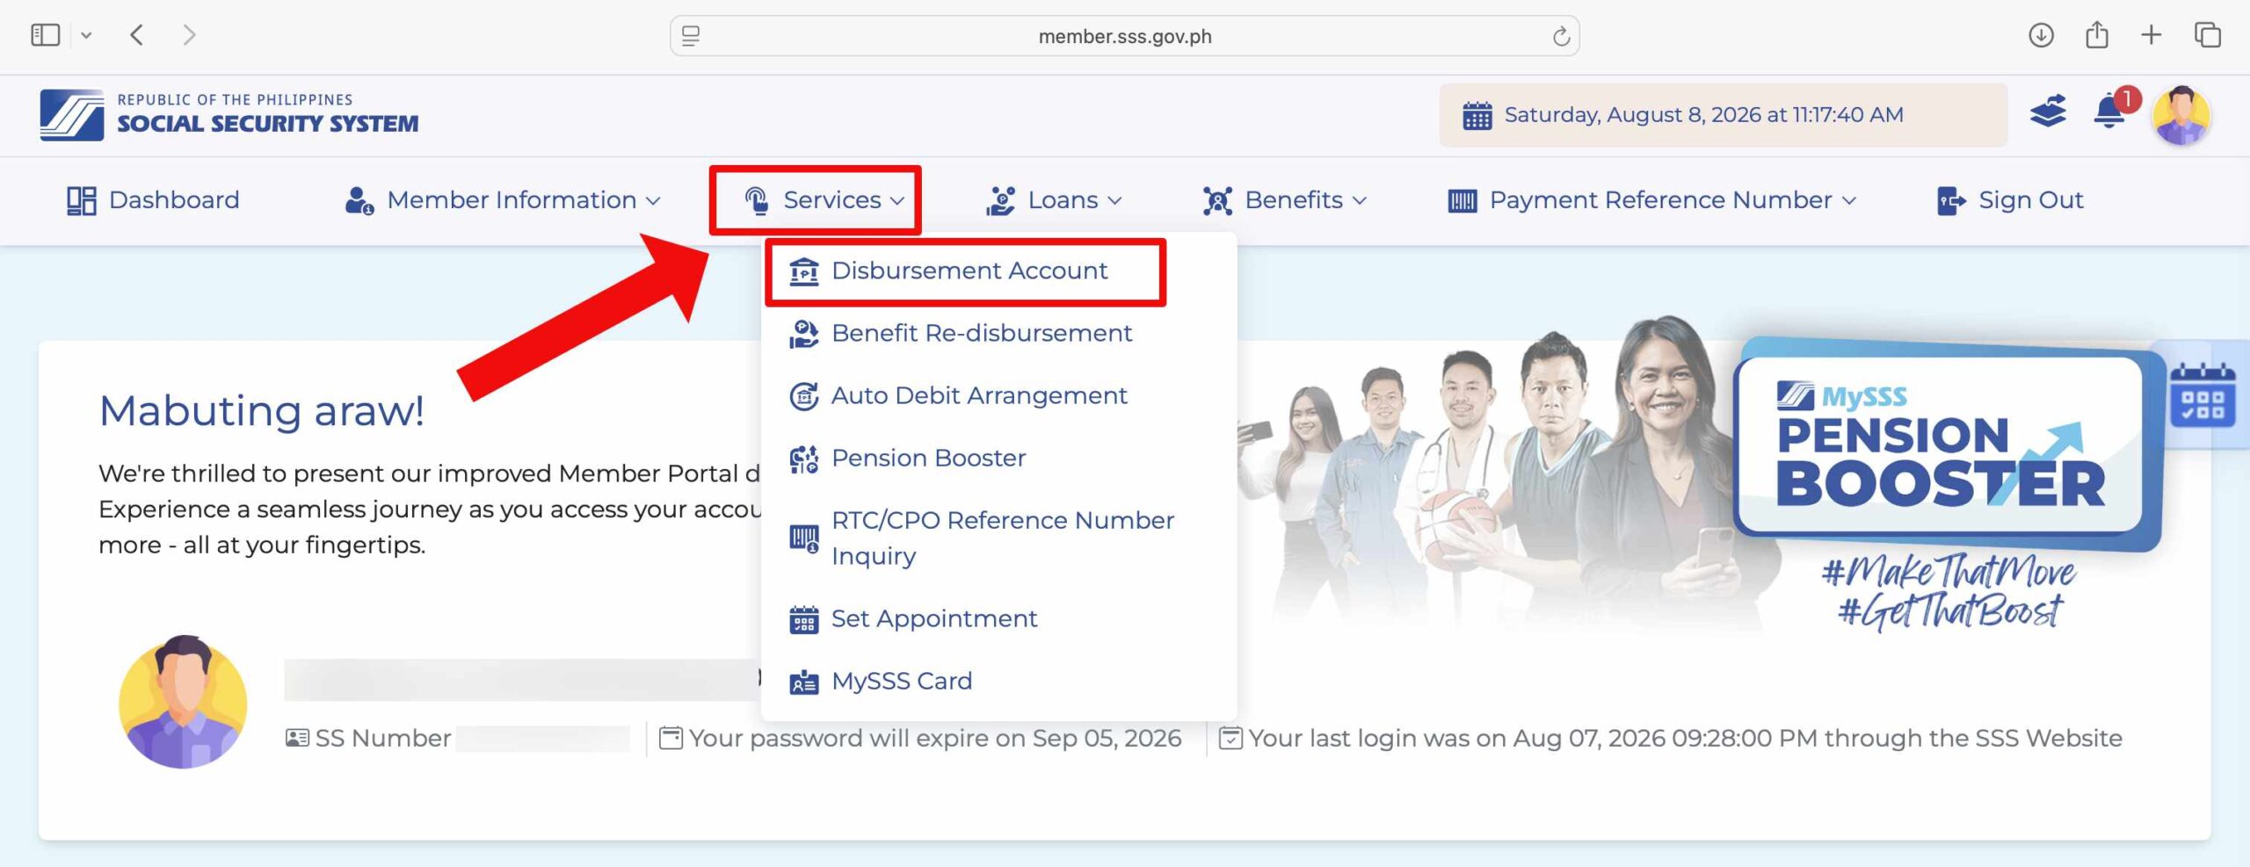This screenshot has width=2250, height=867.
Task: Expand the Benefits menu
Action: pyautogui.click(x=1285, y=200)
